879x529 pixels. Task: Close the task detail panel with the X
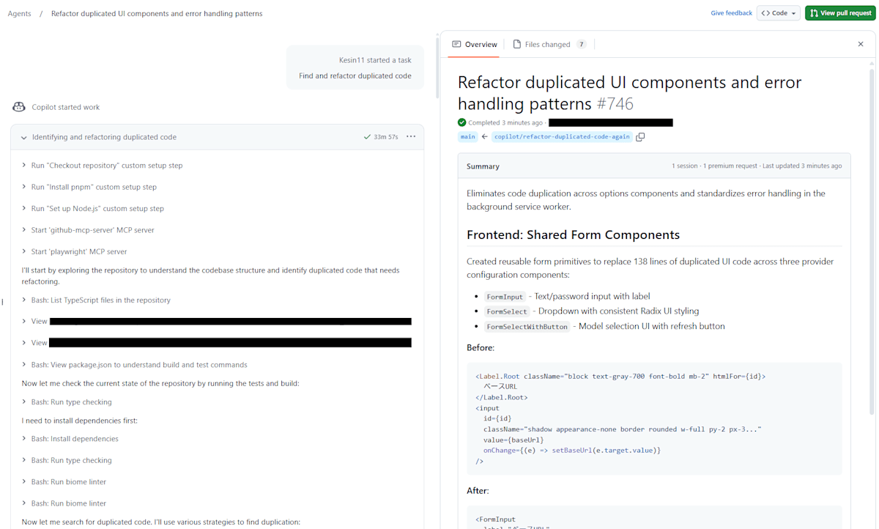click(861, 43)
